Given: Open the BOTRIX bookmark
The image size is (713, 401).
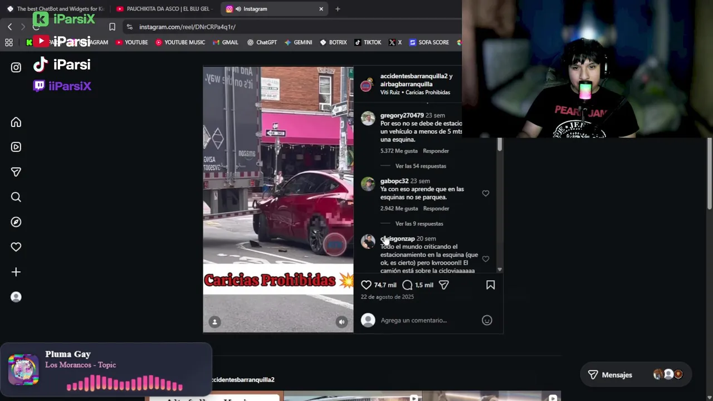Looking at the screenshot, I should click(333, 42).
